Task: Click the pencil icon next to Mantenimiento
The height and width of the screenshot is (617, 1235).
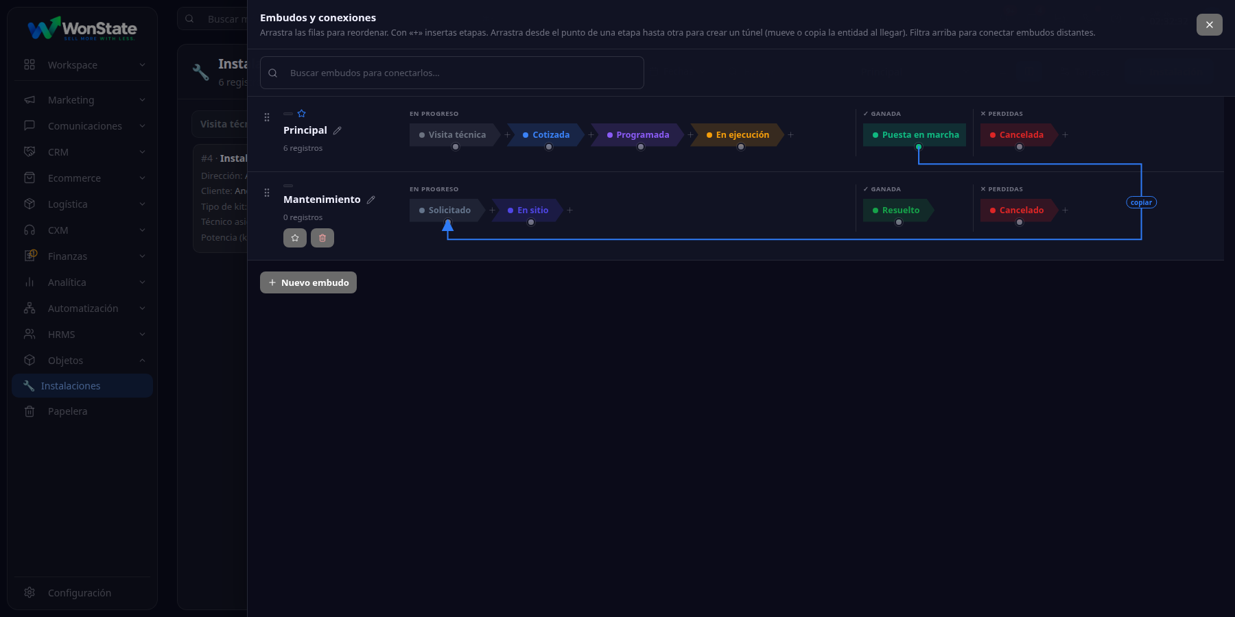Action: (x=370, y=199)
